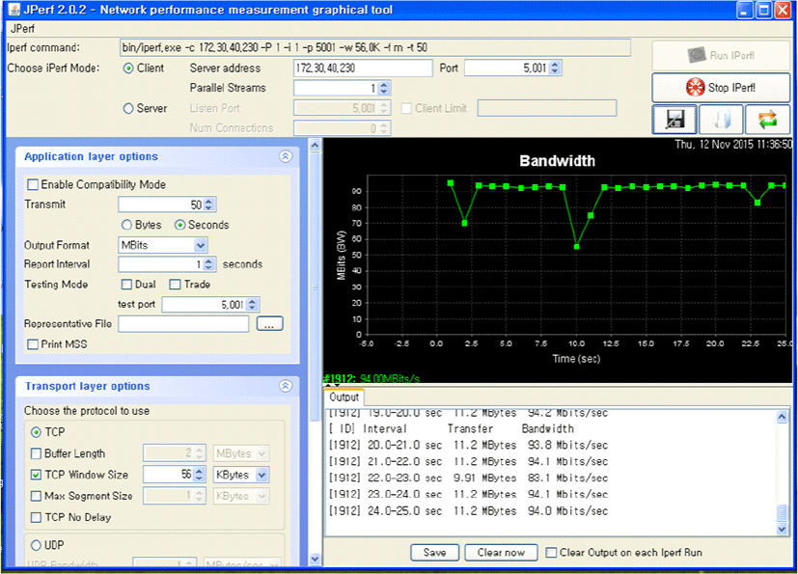798x574 pixels.
Task: Click the Stop IPerf! button
Action: (721, 88)
